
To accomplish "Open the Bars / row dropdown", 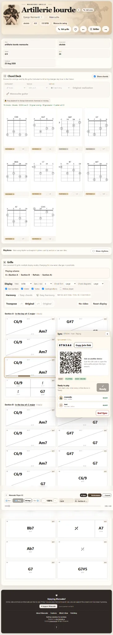I will 48,284.
